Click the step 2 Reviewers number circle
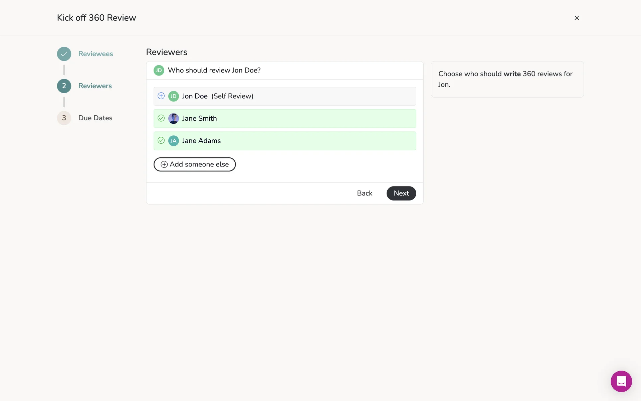641x401 pixels. point(64,86)
